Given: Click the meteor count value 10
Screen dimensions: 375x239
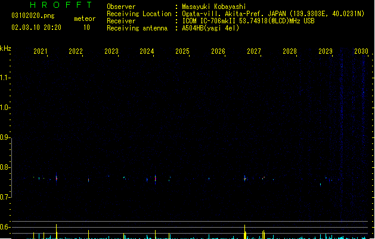Looking at the screenshot, I should (86, 27).
